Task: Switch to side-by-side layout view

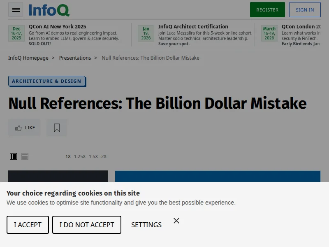Action: 14,156
